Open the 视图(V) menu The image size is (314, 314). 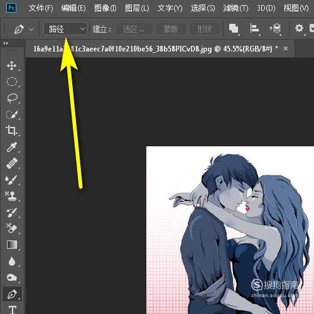coord(296,8)
